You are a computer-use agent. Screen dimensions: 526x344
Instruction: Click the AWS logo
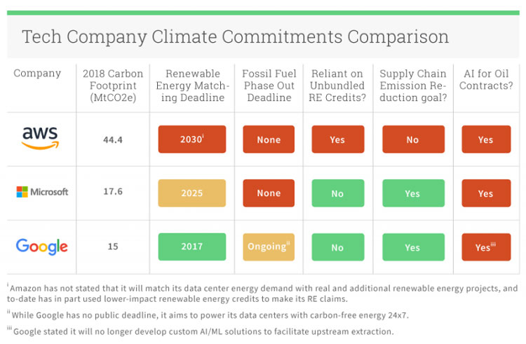click(40, 138)
